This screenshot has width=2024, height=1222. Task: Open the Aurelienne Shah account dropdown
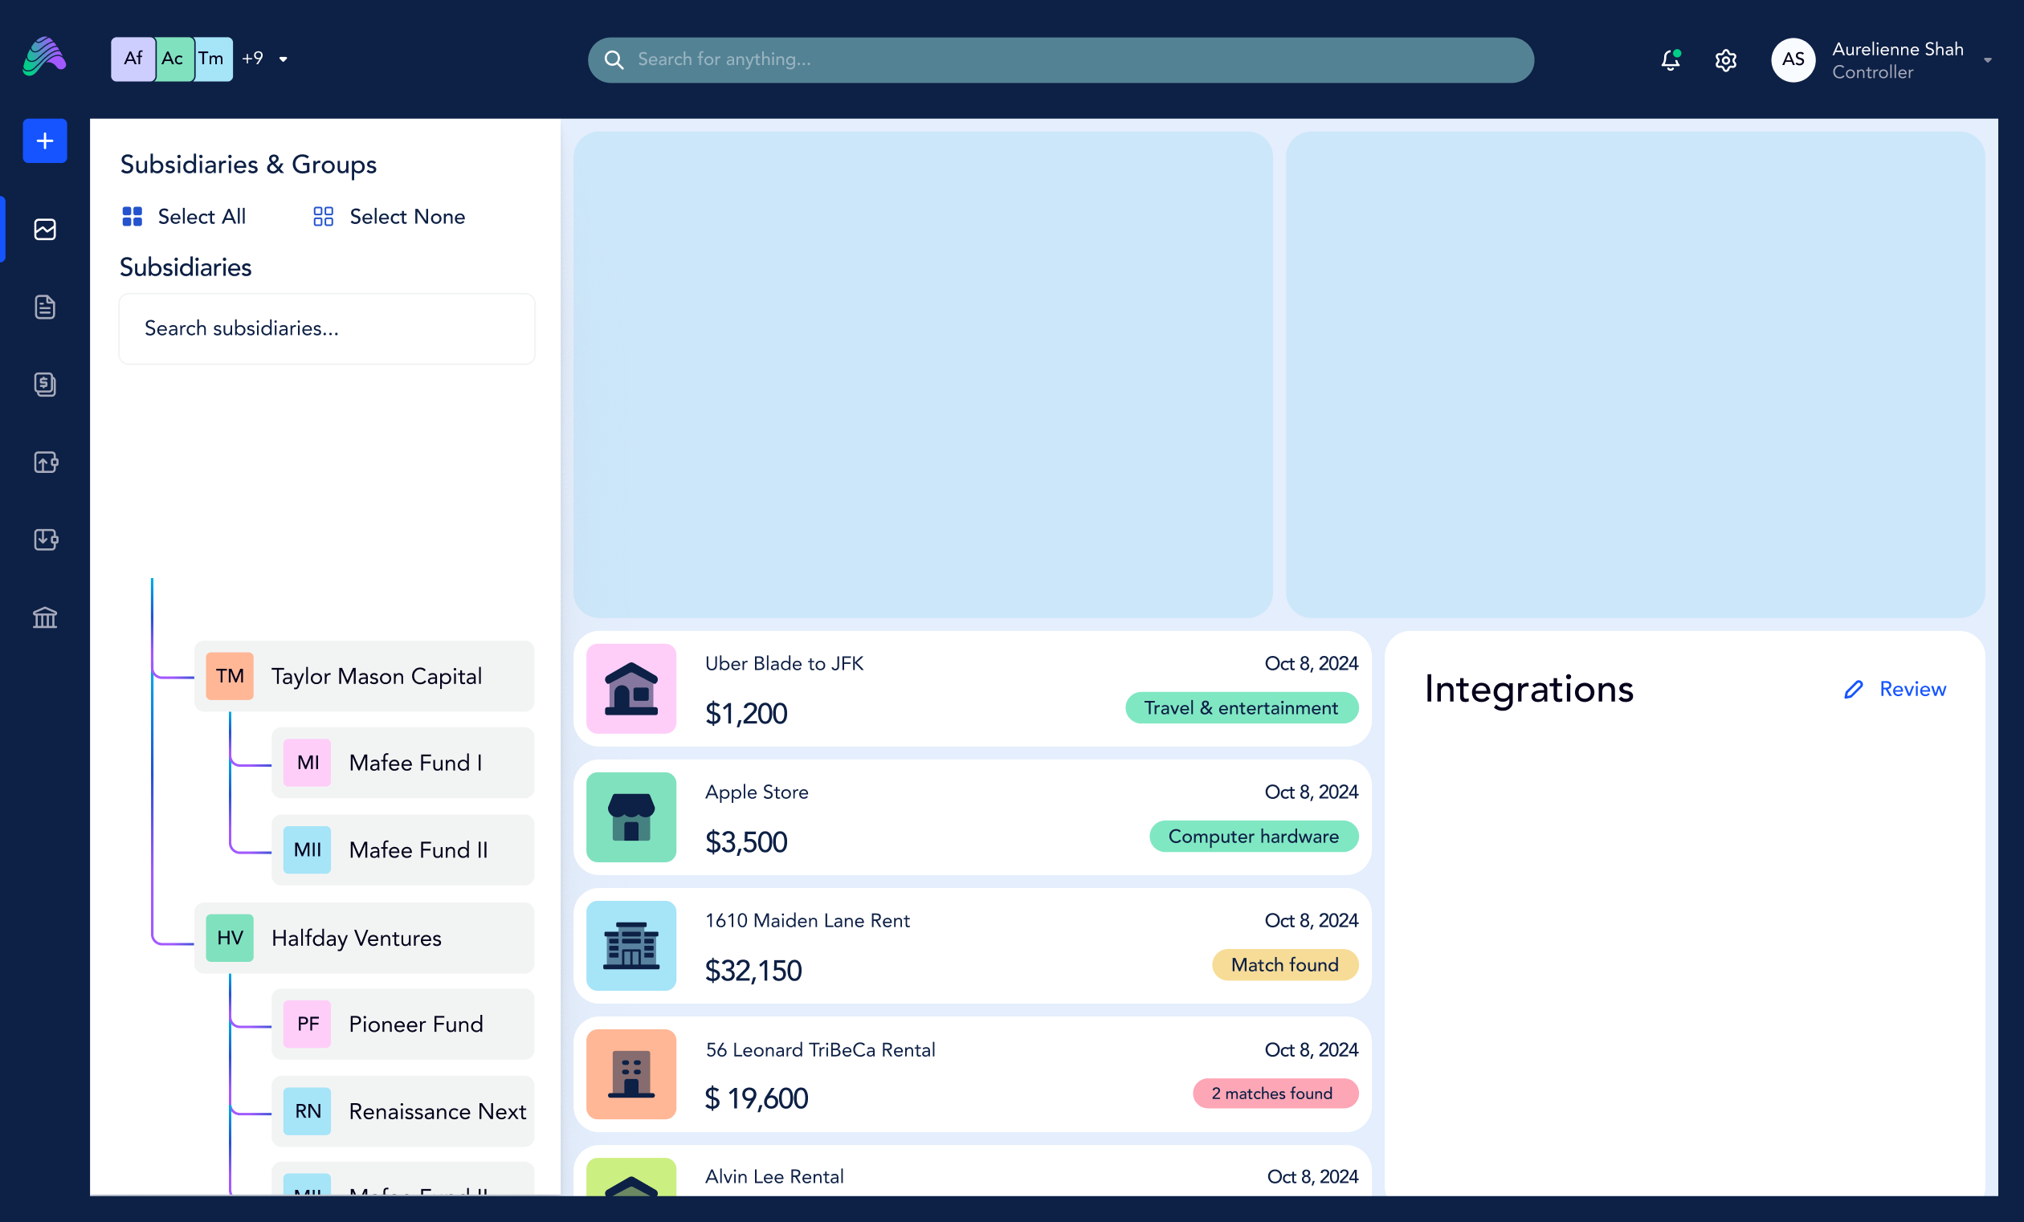click(1887, 59)
